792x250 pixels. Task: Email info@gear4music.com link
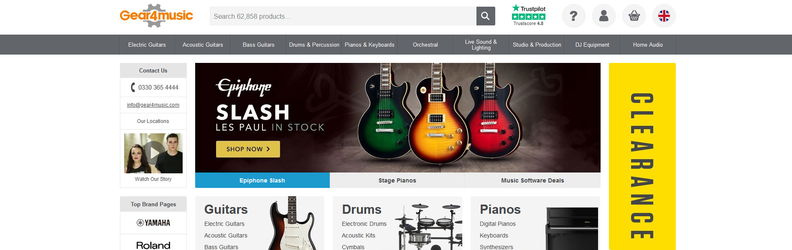pos(153,105)
